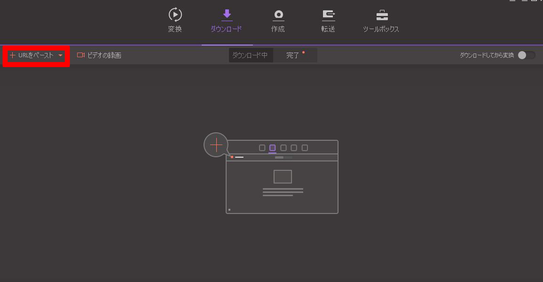Toggle ダウンロードしてから変換 switch
The height and width of the screenshot is (282, 543).
tap(527, 55)
